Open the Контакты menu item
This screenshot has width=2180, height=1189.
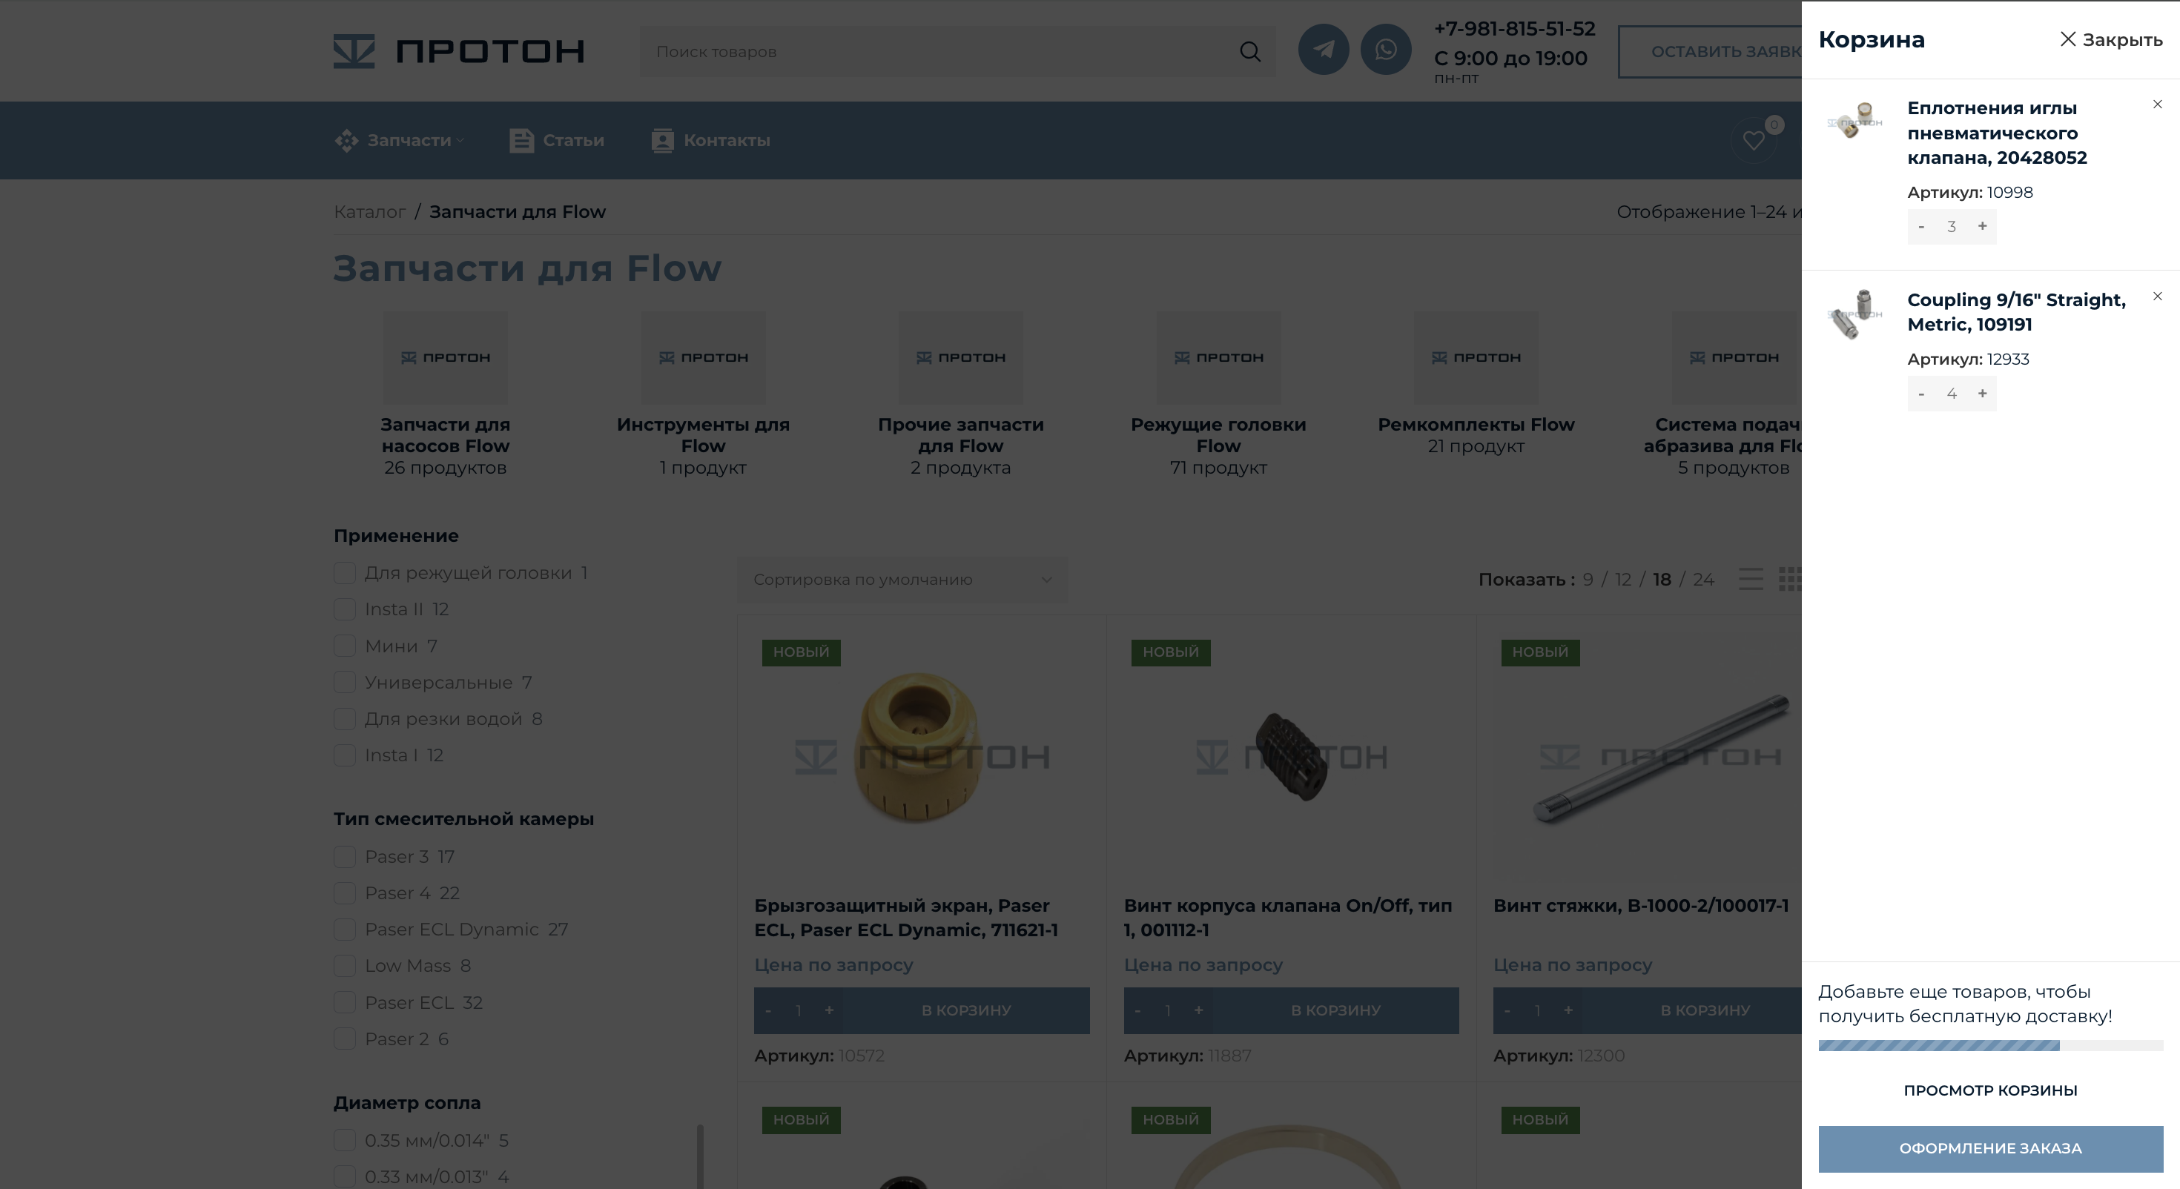click(711, 141)
